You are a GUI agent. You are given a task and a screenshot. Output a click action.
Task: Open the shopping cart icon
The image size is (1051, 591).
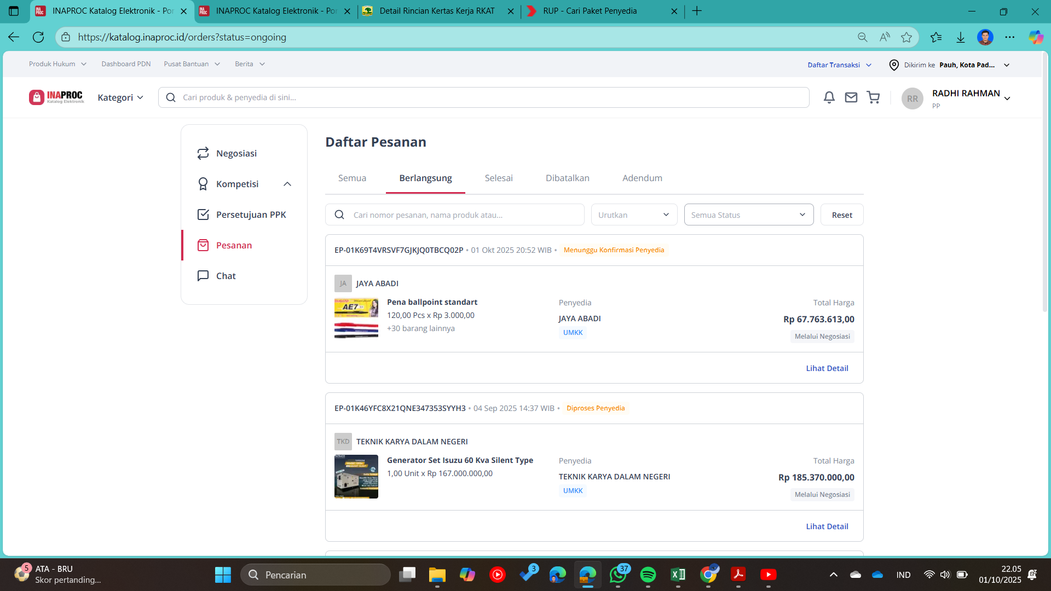coord(874,97)
